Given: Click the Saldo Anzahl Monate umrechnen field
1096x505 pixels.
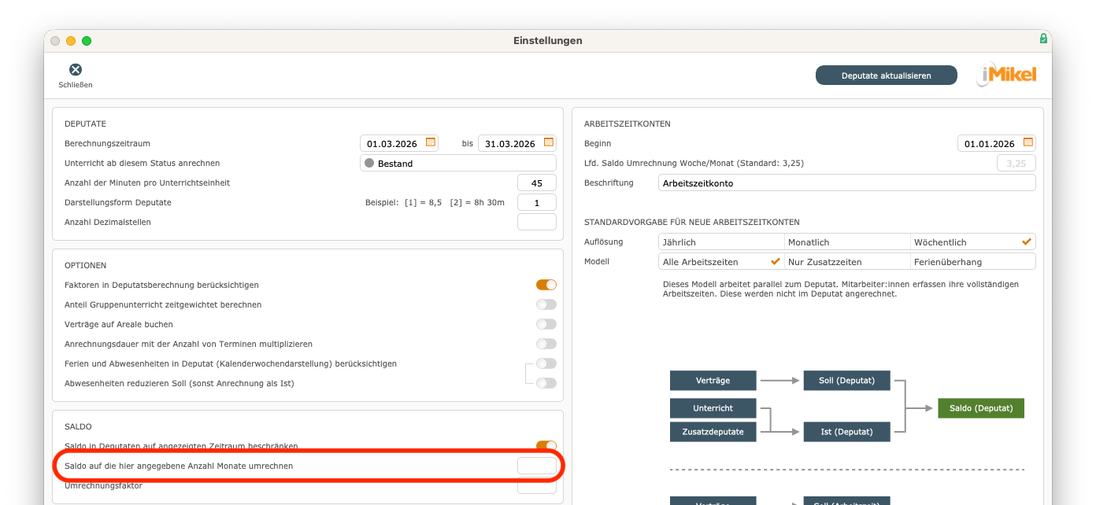Looking at the screenshot, I should pyautogui.click(x=536, y=466).
